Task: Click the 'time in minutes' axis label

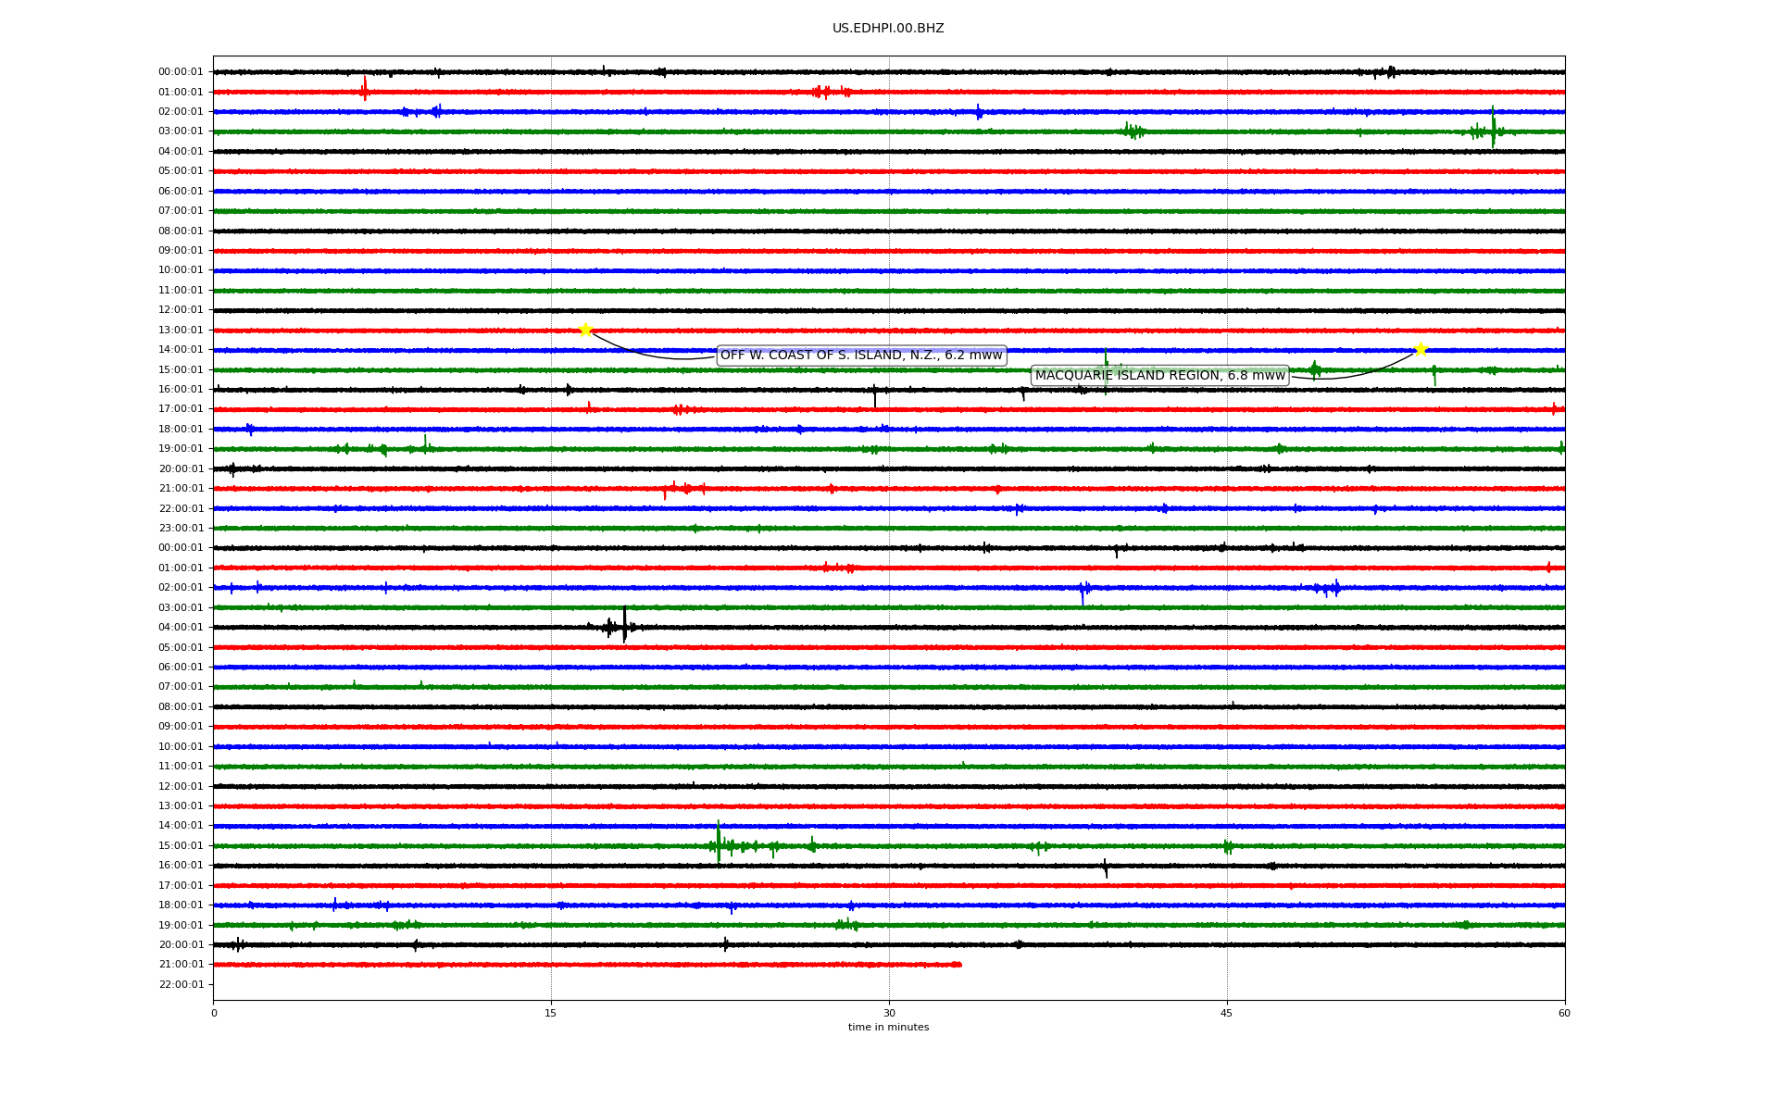Action: (888, 1028)
